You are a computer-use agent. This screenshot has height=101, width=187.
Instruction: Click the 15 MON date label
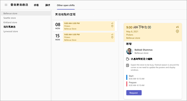tap(57, 37)
